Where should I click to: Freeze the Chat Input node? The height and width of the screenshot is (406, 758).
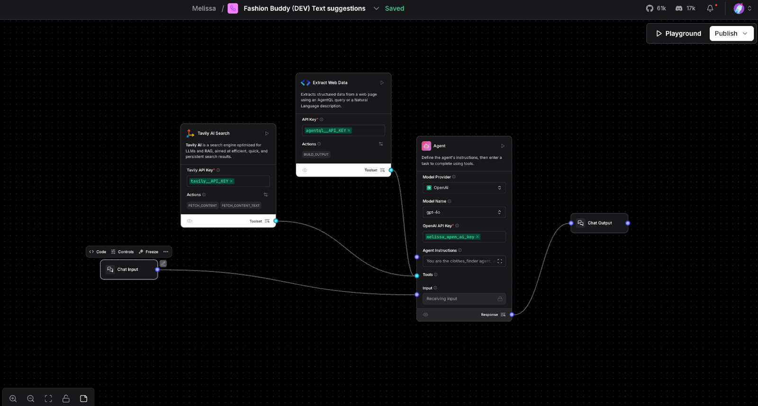tap(148, 252)
